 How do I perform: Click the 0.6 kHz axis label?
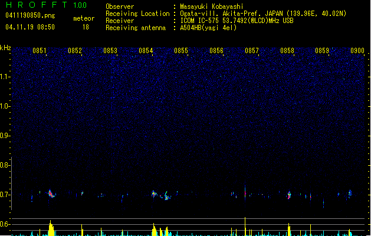point(5,224)
